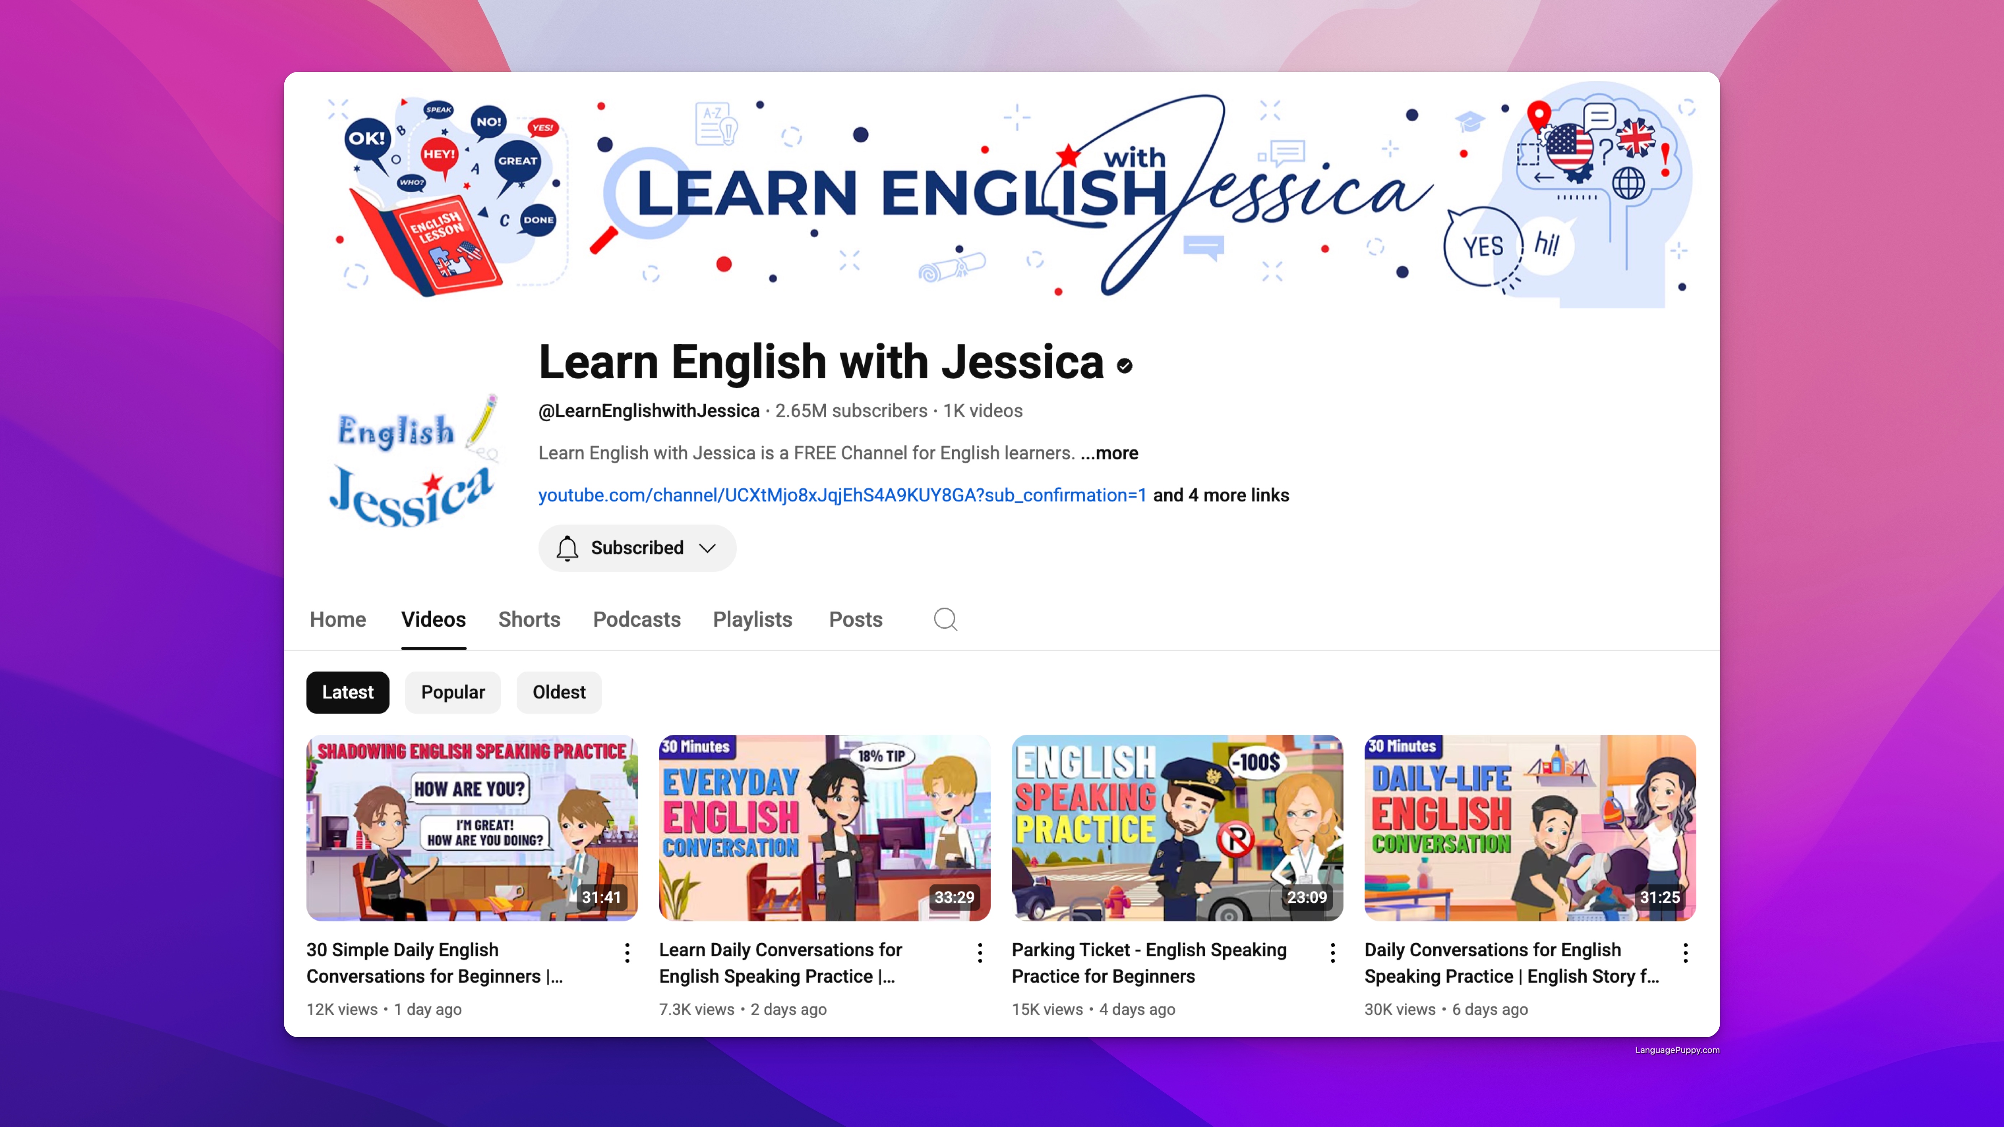Expand channel description with ...more
2004x1127 pixels.
coord(1109,453)
